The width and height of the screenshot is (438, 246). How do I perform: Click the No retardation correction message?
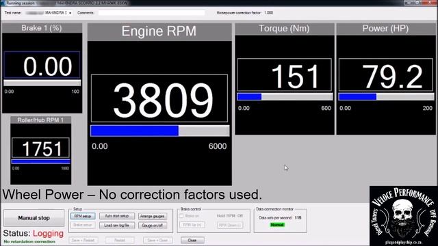click(x=29, y=242)
